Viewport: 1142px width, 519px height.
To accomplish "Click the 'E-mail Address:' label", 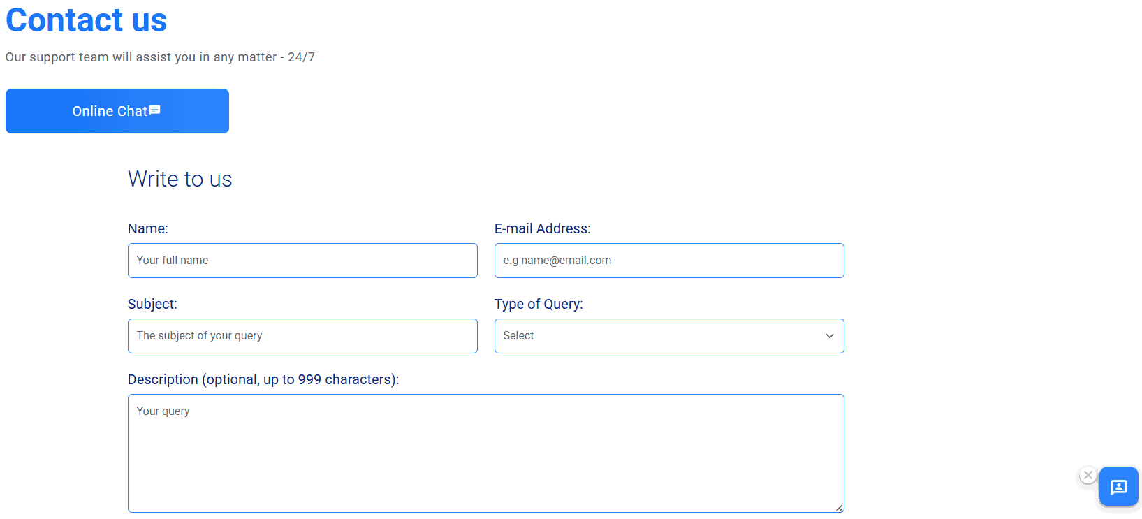I will tap(543, 228).
